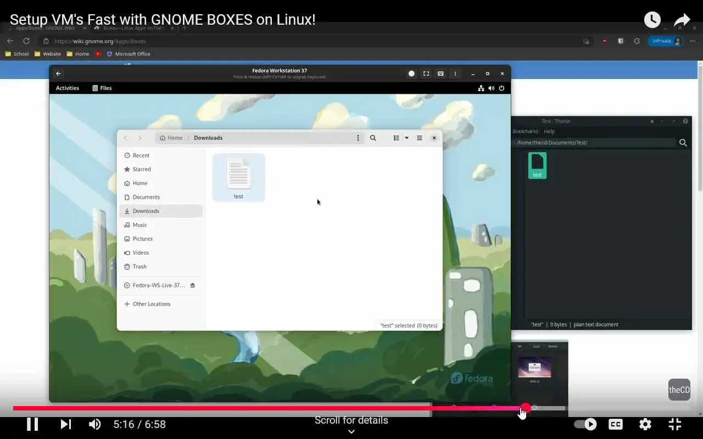Open Help menu in Thunar
Image resolution: width=703 pixels, height=439 pixels.
point(549,131)
